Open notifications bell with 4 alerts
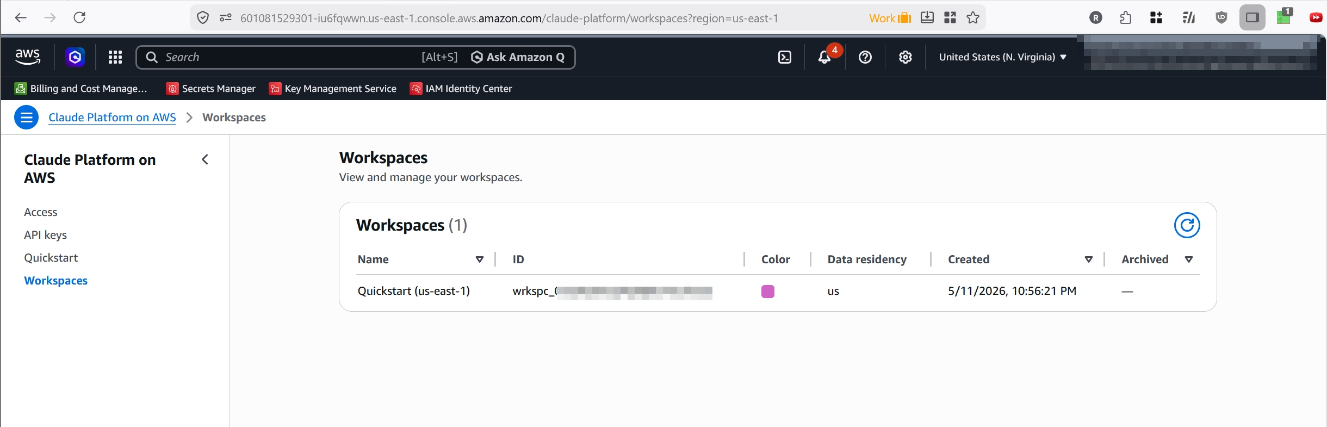The height and width of the screenshot is (427, 1327). pos(825,57)
